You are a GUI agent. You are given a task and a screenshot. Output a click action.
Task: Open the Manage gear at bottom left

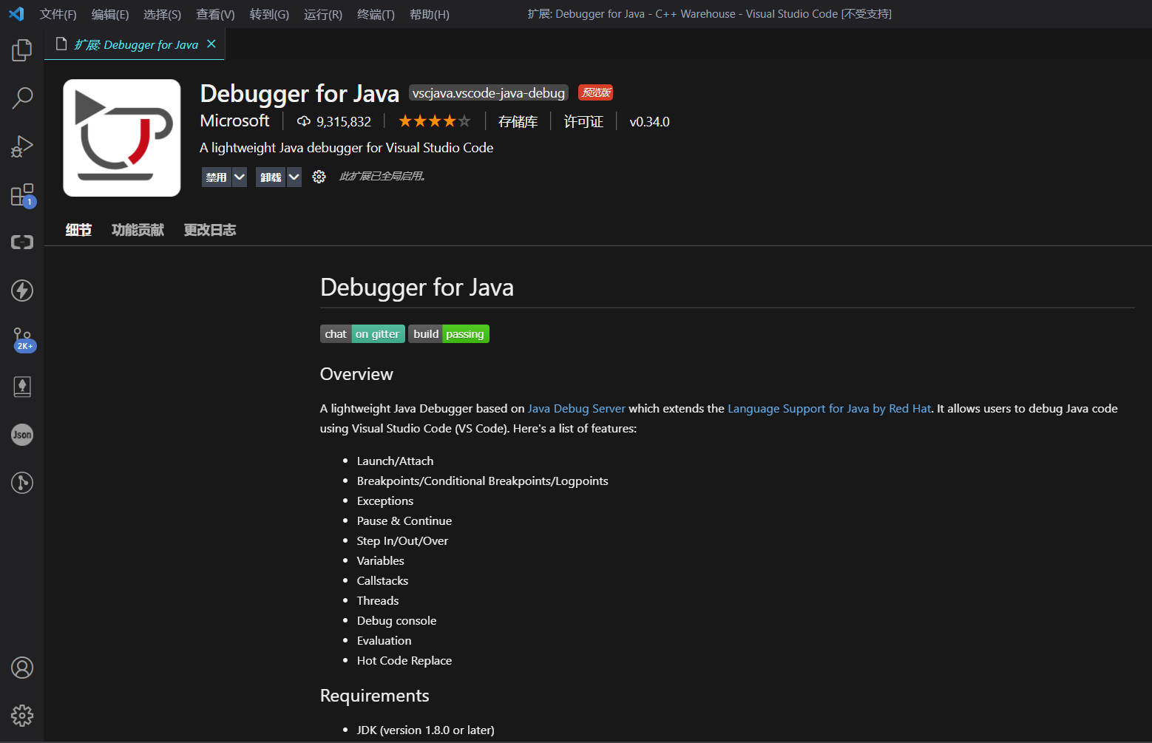22,716
